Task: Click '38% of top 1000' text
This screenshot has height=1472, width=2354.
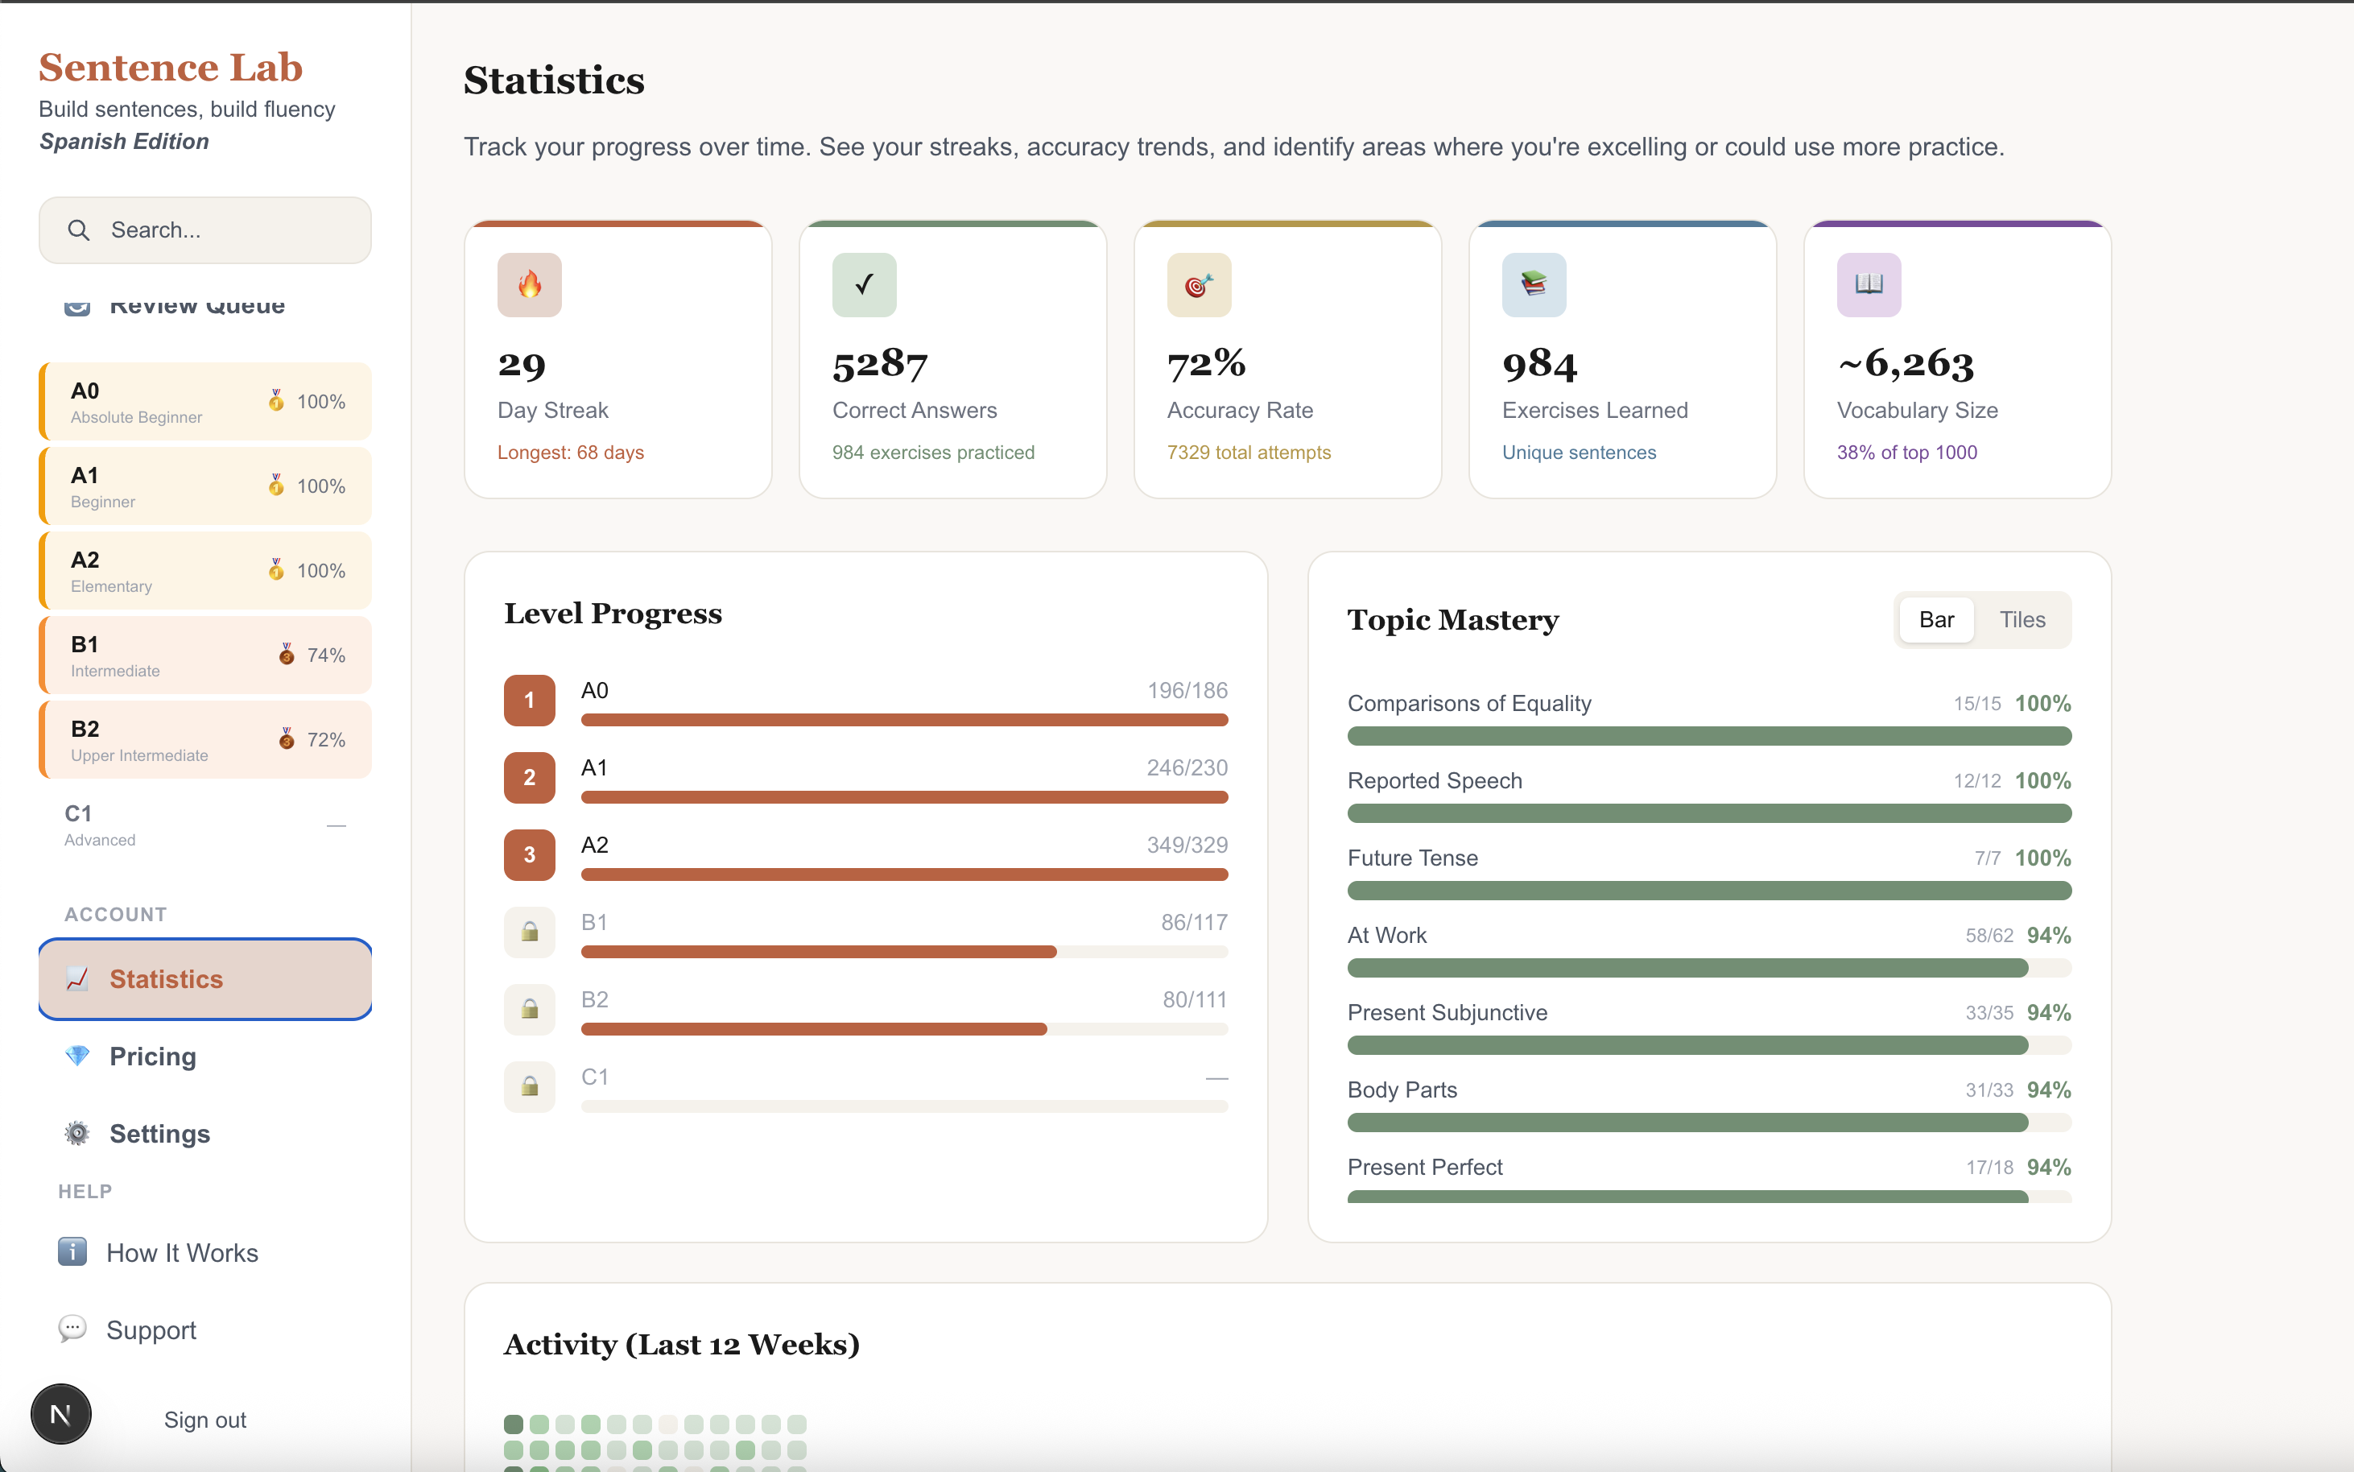Action: (x=1906, y=452)
